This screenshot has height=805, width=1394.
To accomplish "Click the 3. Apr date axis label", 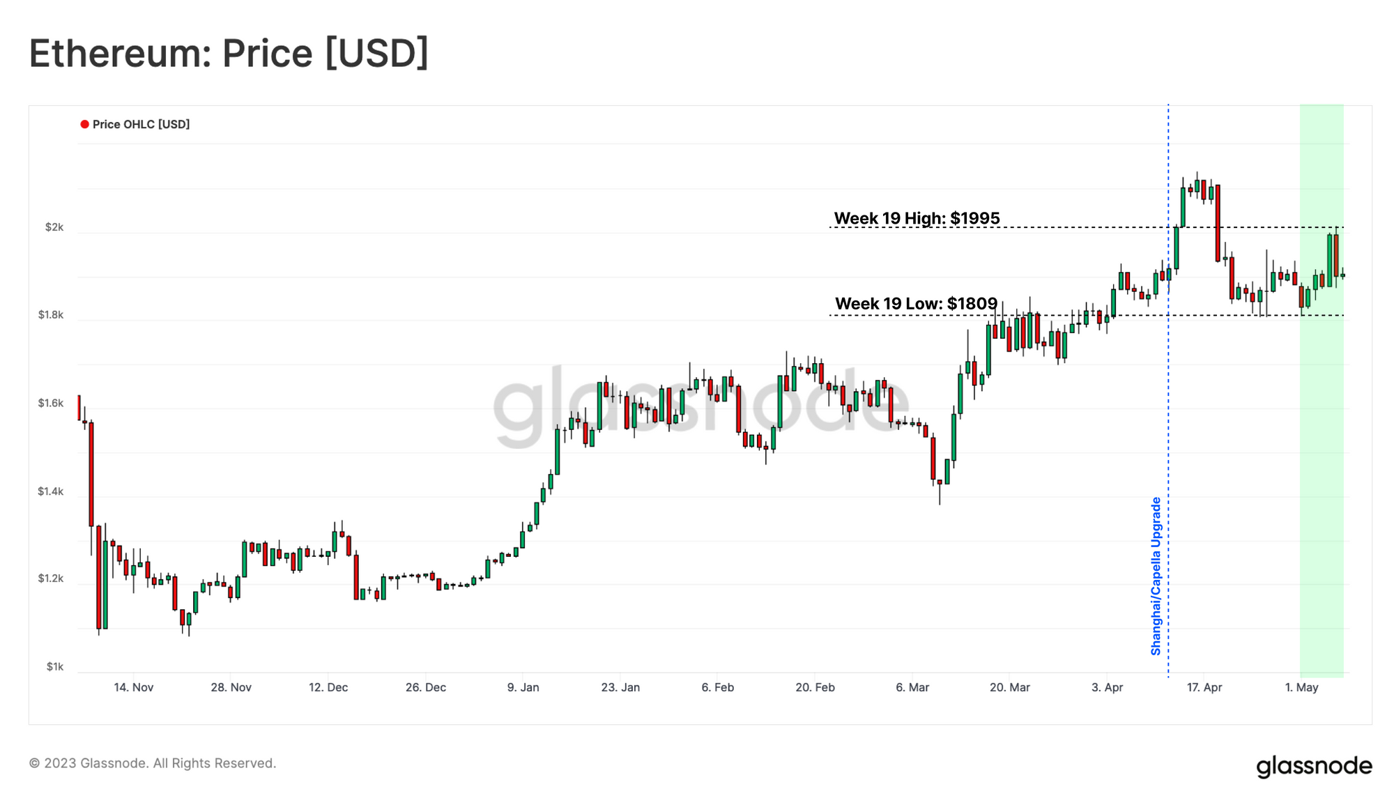I will [1107, 687].
